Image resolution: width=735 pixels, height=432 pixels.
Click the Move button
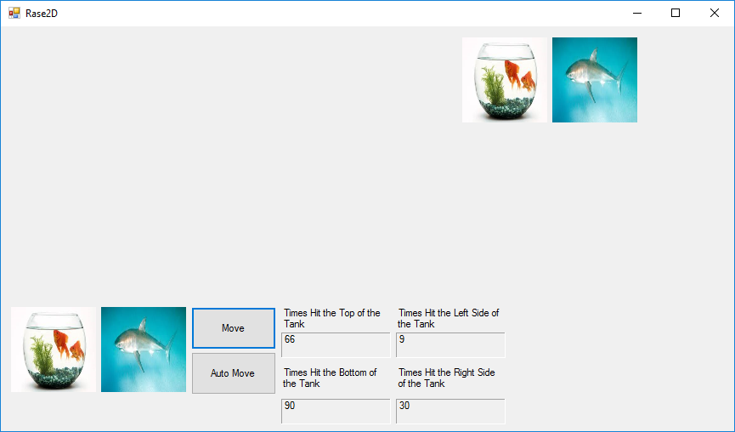click(234, 328)
